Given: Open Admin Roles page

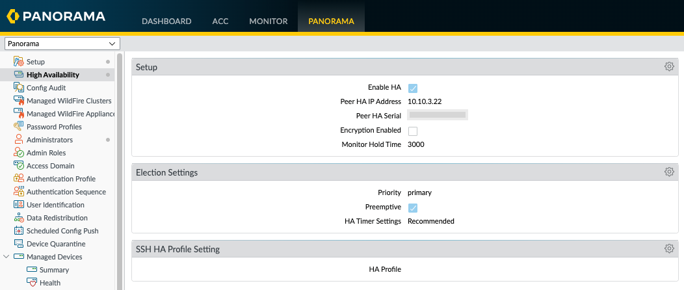Looking at the screenshot, I should pyautogui.click(x=46, y=153).
